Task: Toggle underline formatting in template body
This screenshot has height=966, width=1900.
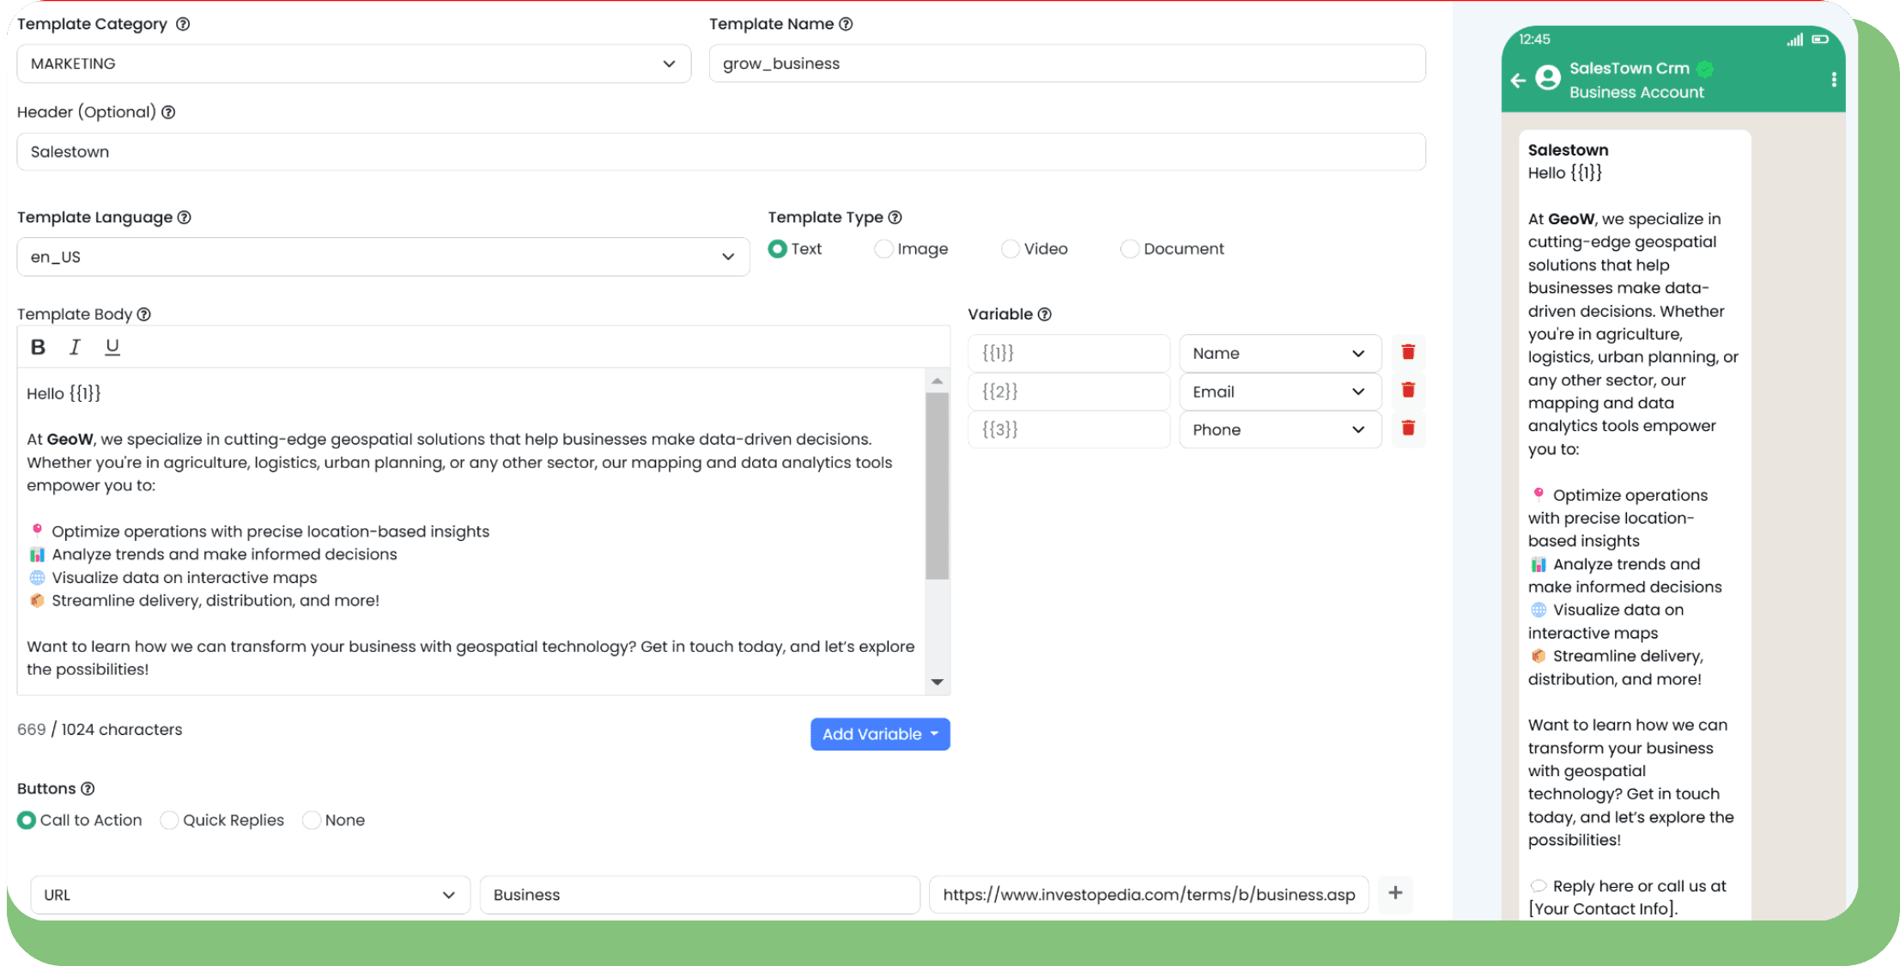Action: click(112, 347)
